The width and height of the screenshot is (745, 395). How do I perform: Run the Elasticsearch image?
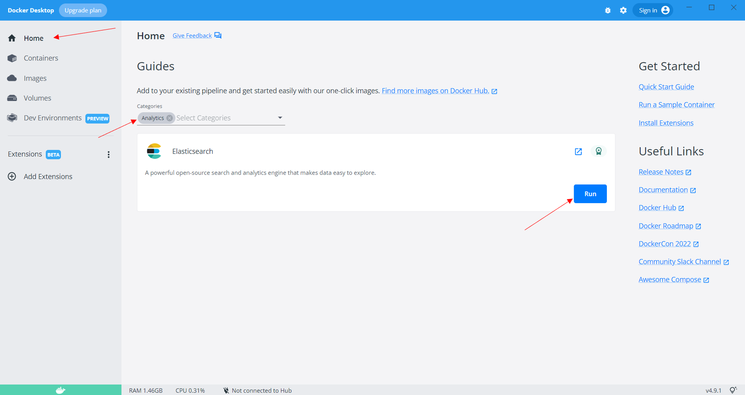click(x=590, y=194)
